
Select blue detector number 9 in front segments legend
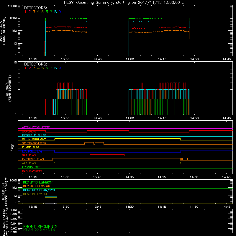pos(60,12)
